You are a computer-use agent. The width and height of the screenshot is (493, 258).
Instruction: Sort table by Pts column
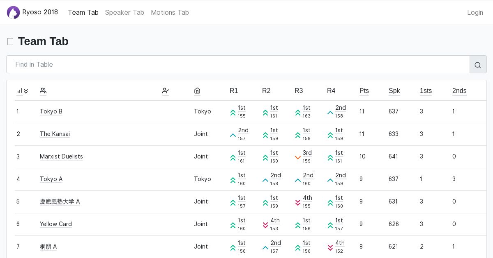[364, 91]
